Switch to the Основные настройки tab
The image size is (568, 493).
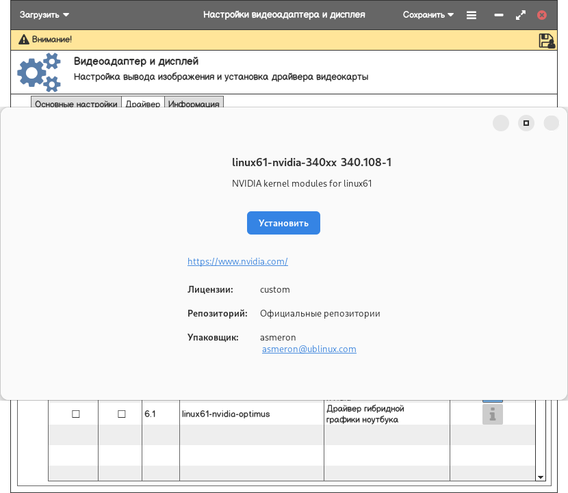click(76, 103)
